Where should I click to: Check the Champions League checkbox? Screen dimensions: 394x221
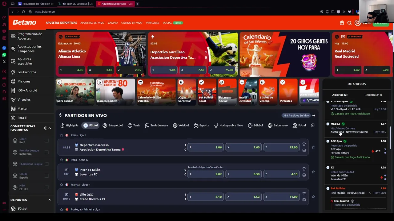46,164
